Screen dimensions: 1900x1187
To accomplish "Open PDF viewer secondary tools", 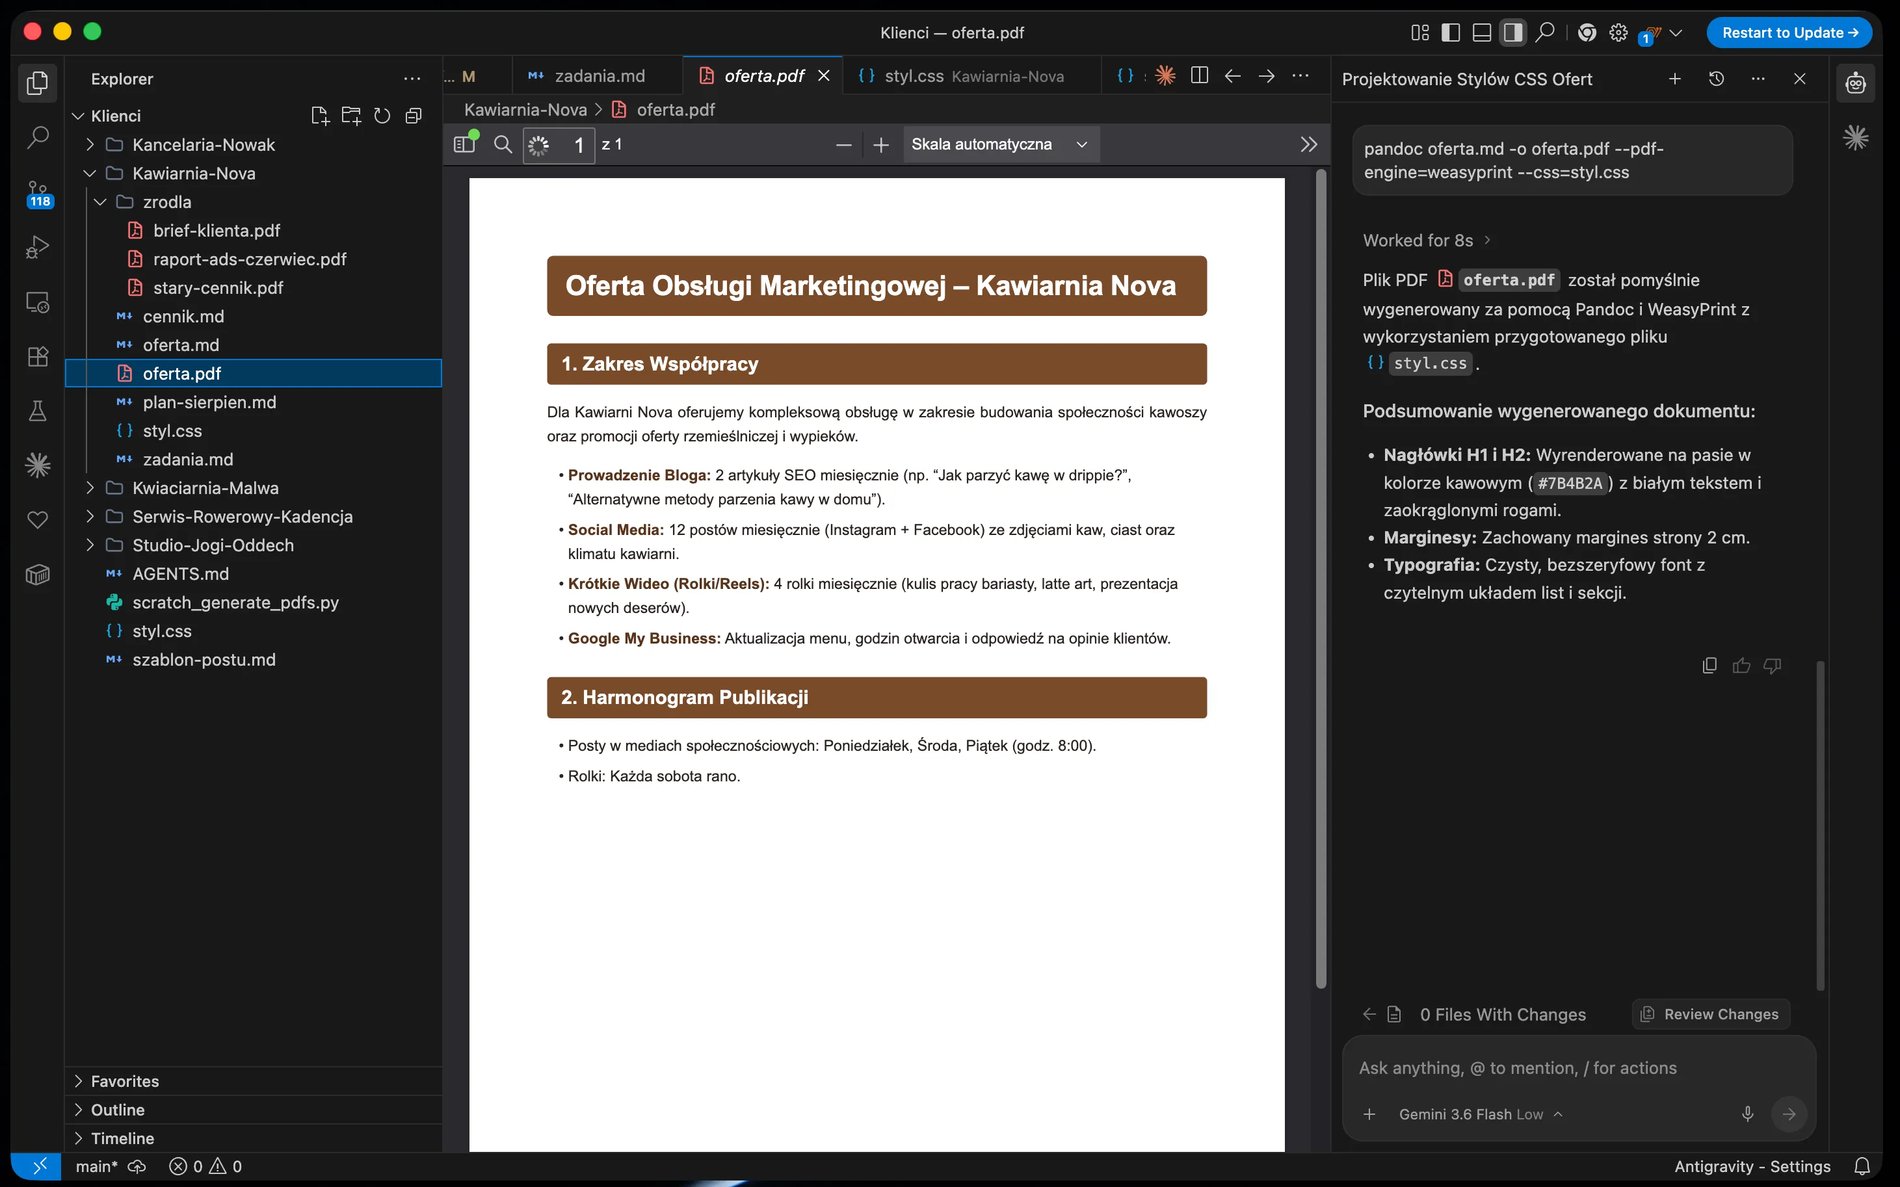I will (x=1308, y=144).
